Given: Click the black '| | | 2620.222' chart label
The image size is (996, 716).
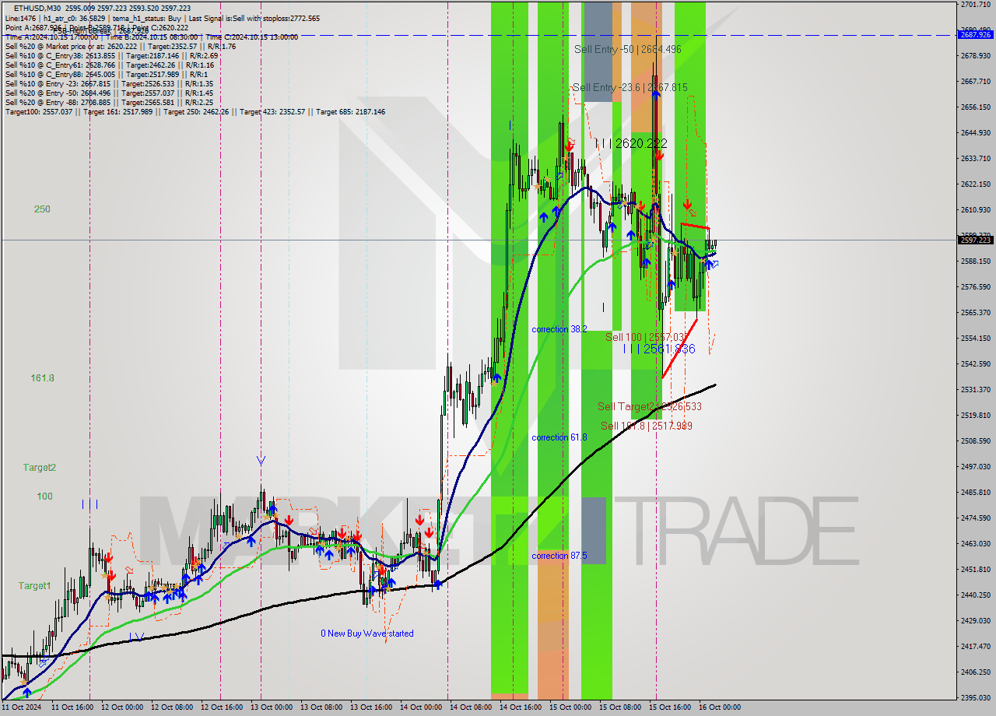Looking at the screenshot, I should 631,144.
